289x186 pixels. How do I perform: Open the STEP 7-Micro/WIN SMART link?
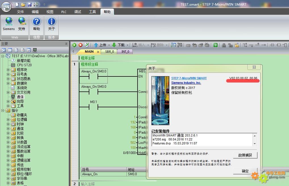[189, 78]
